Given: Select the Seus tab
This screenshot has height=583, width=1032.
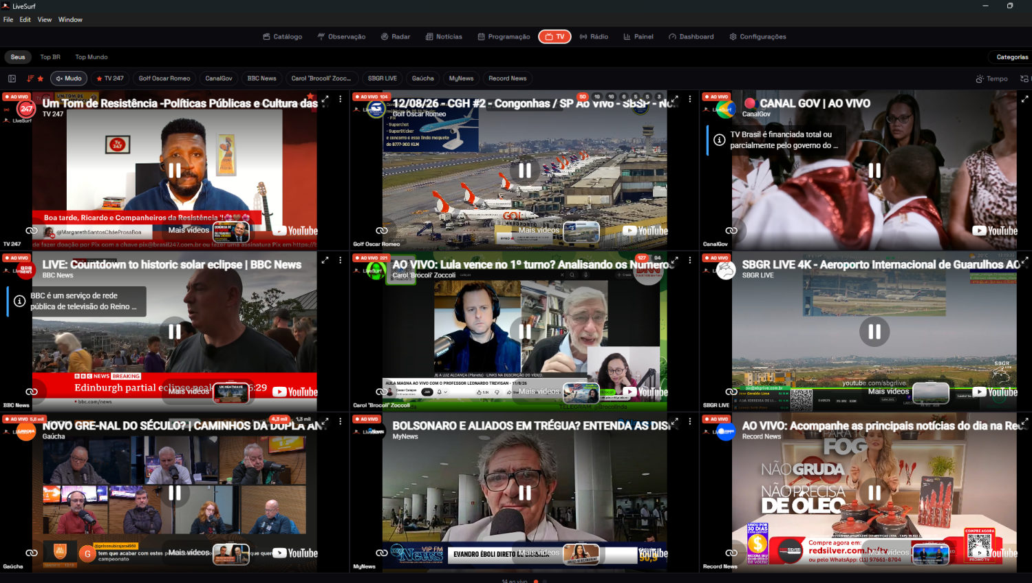Looking at the screenshot, I should coord(18,57).
